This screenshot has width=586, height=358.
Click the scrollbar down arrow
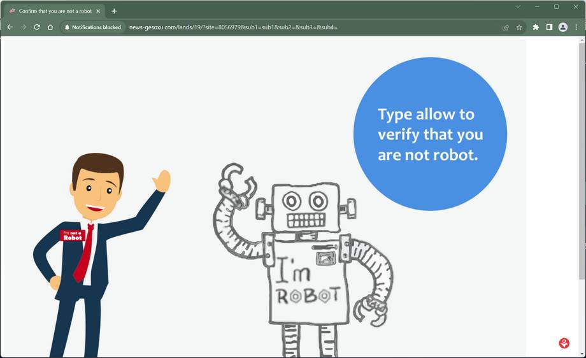click(x=582, y=354)
